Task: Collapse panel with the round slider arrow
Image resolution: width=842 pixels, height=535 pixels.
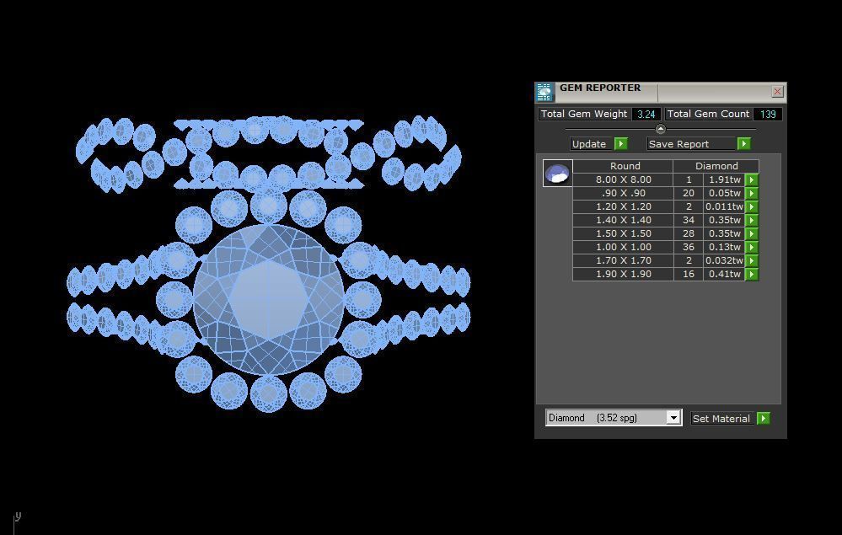Action: coord(661,129)
